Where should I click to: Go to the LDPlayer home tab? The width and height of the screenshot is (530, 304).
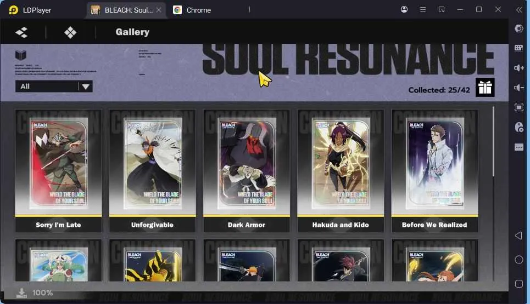30,10
